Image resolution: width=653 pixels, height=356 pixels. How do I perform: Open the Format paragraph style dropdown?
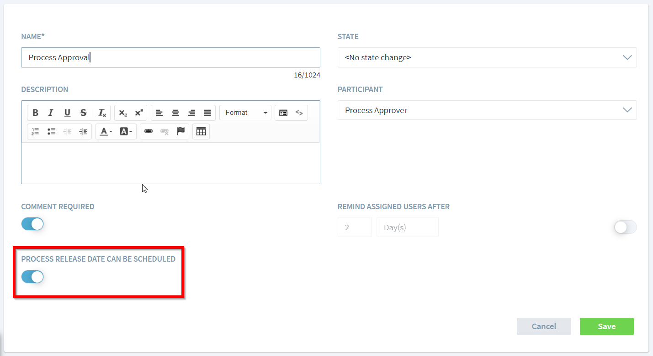pos(245,113)
